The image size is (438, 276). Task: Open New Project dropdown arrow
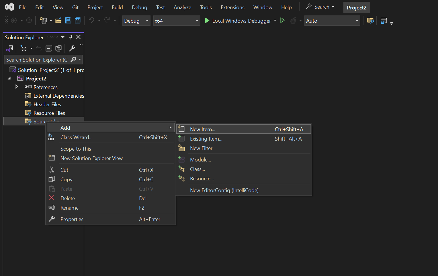[x=51, y=21]
